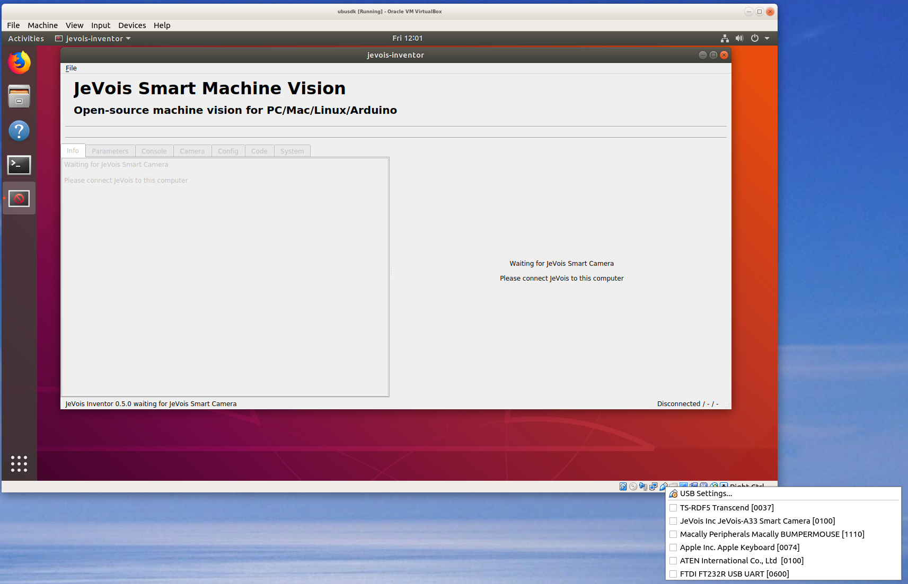Click 'JeVois Inventor 0.5.0 waiting' status text
This screenshot has height=584, width=908.
point(151,404)
